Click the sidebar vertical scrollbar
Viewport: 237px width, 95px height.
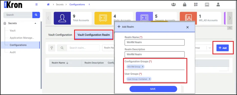[x=41, y=55]
